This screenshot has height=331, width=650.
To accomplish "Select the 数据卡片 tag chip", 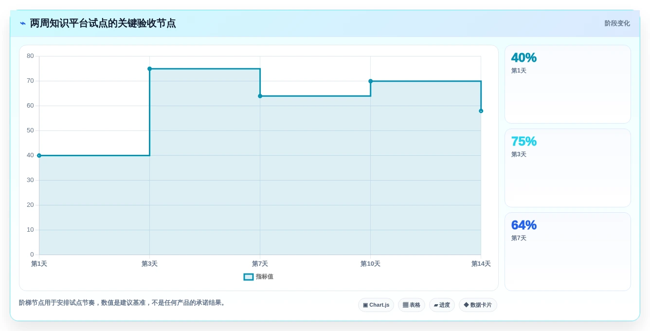I will pyautogui.click(x=478, y=305).
